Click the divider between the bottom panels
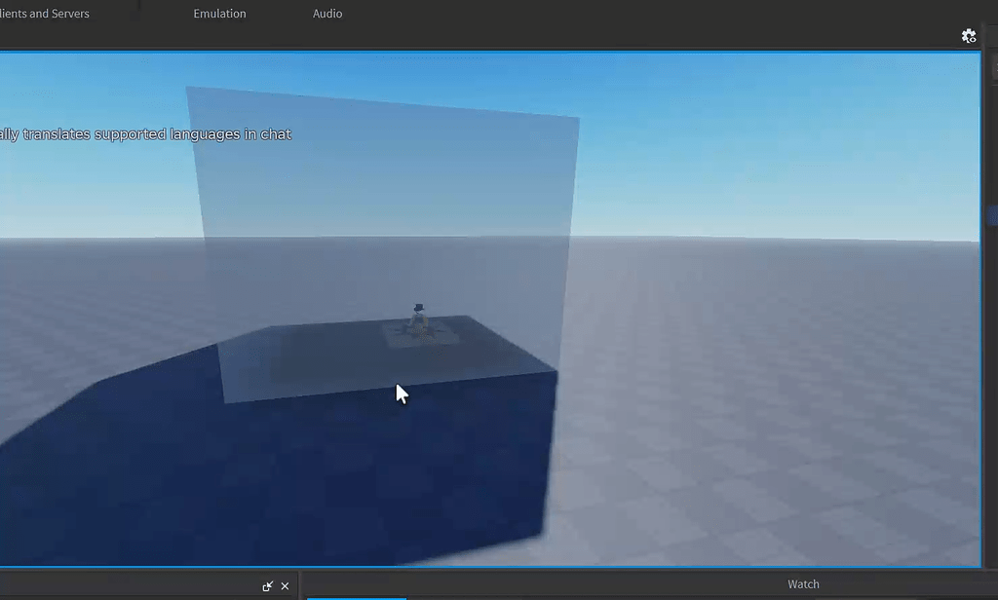Screen dimensions: 998x600 (x=300, y=583)
